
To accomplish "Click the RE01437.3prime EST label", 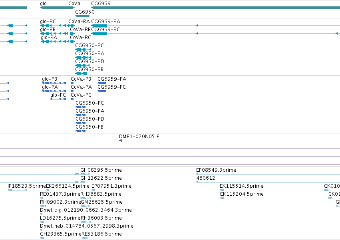I will point(60,194).
